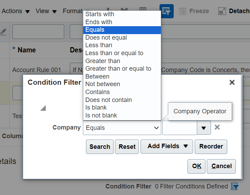Click the blue filter icon in toolbar
The height and width of the screenshot is (195, 250).
166,11
